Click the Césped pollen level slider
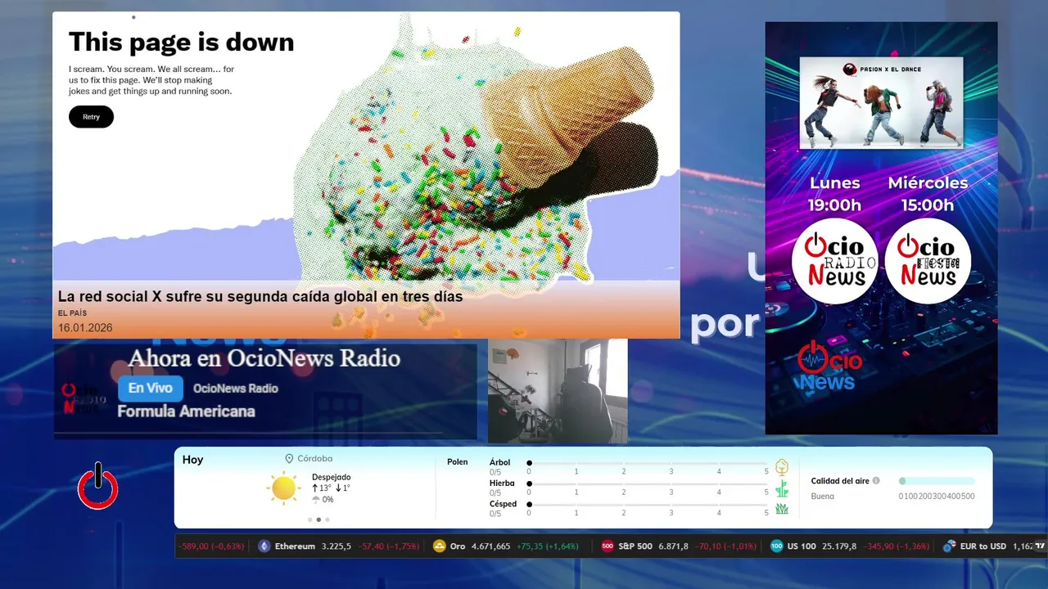The width and height of the screenshot is (1048, 589). 648,504
